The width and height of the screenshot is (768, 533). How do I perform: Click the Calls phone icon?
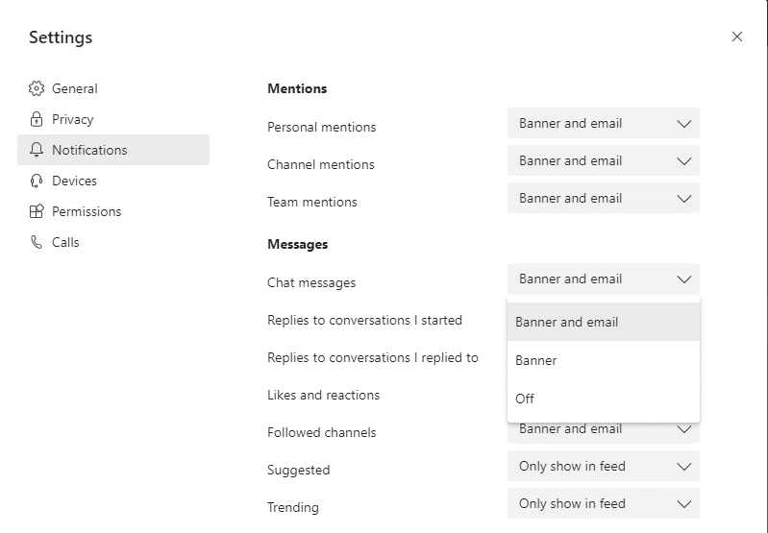coord(37,242)
